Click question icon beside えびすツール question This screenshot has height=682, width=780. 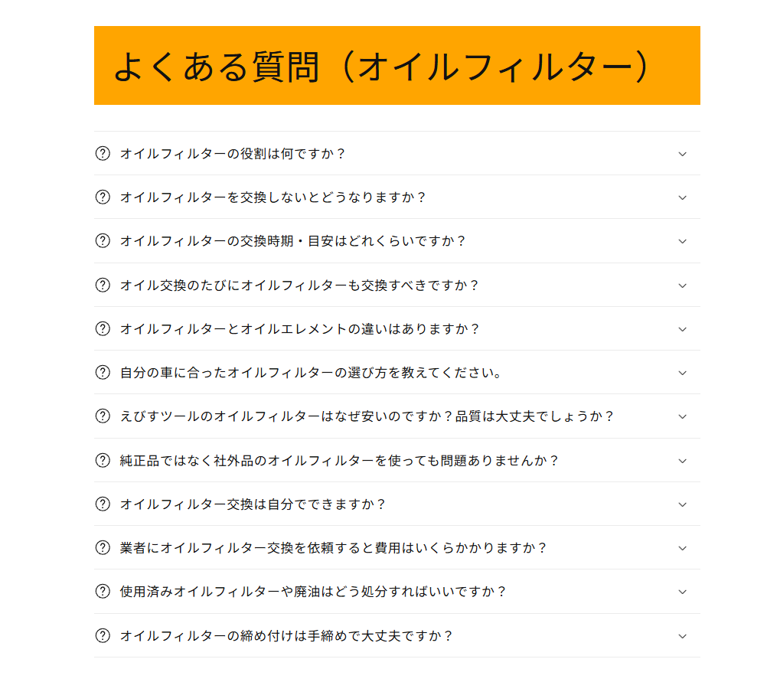coord(103,416)
